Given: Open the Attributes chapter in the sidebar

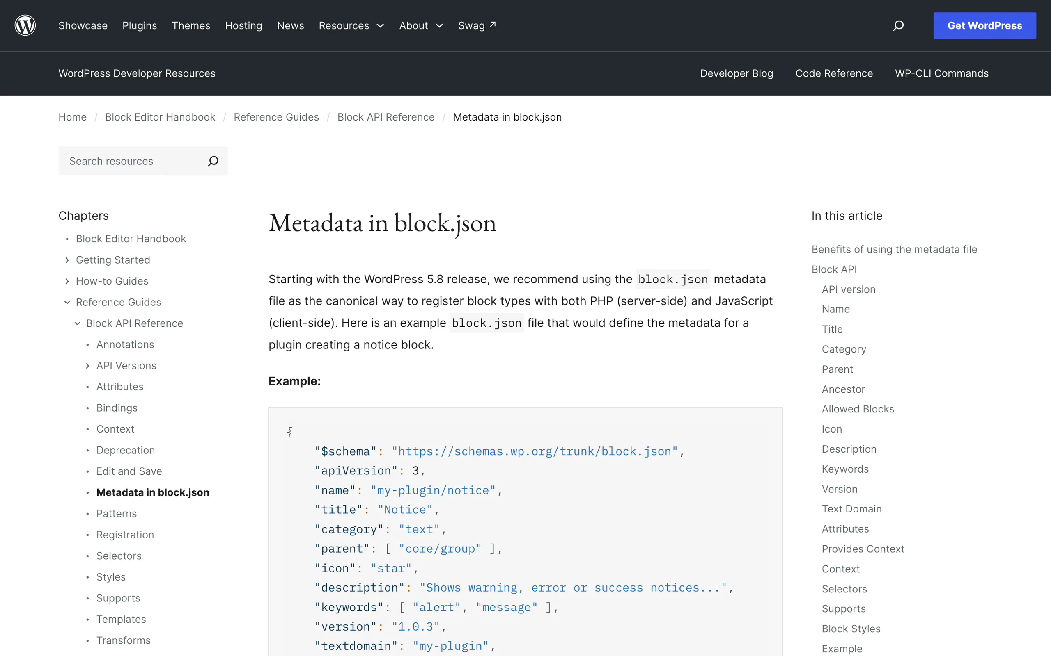Looking at the screenshot, I should [120, 387].
